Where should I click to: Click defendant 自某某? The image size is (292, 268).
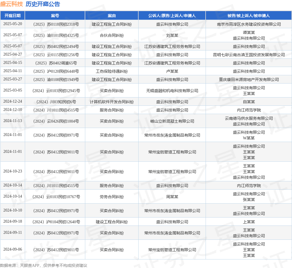click(249, 102)
